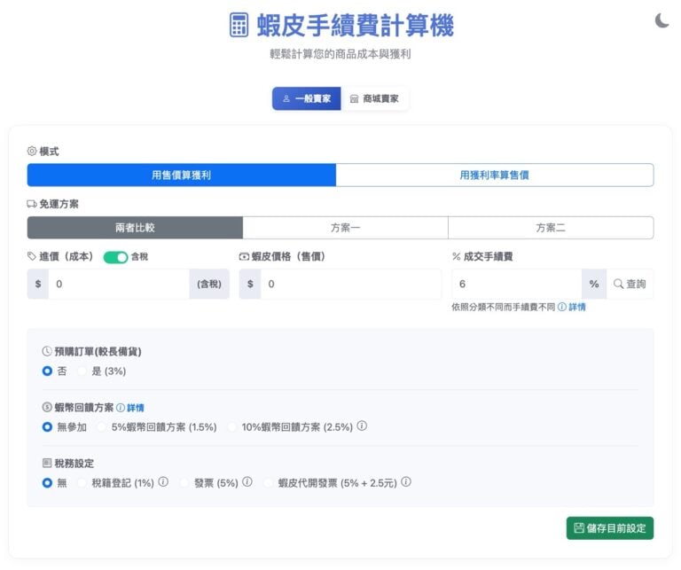Click the 蝦皮手續費計算機 title
The width and height of the screenshot is (681, 570).
pos(356,25)
